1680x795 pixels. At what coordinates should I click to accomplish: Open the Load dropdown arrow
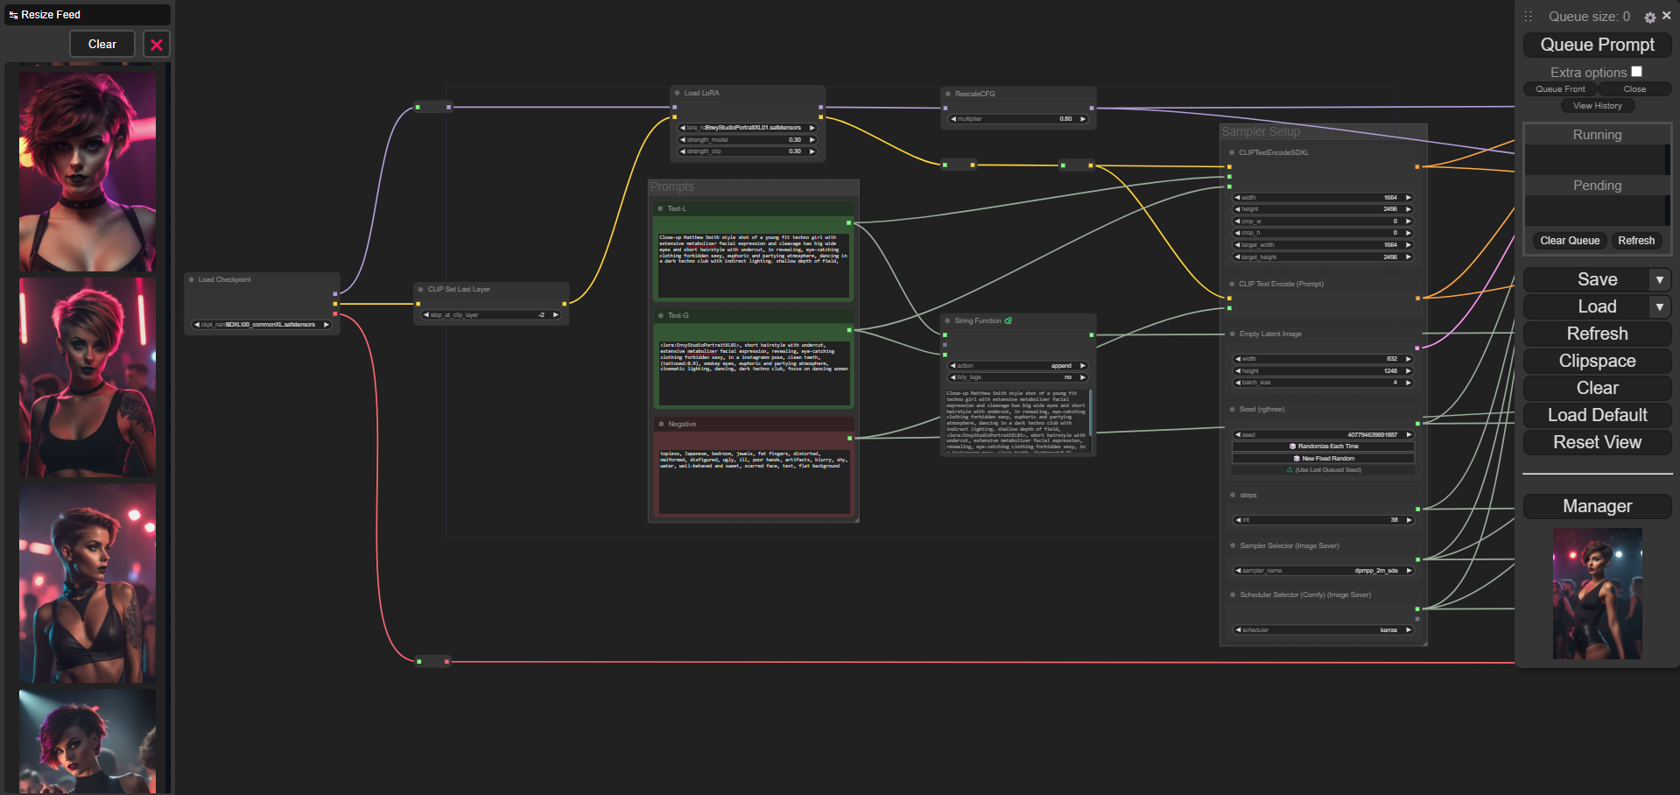1659,306
